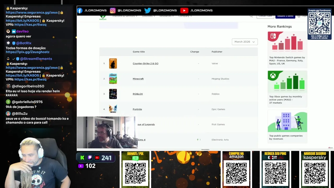Click the Instagram icon in the overlay bar
The height and width of the screenshot is (188, 334).
[113, 10]
